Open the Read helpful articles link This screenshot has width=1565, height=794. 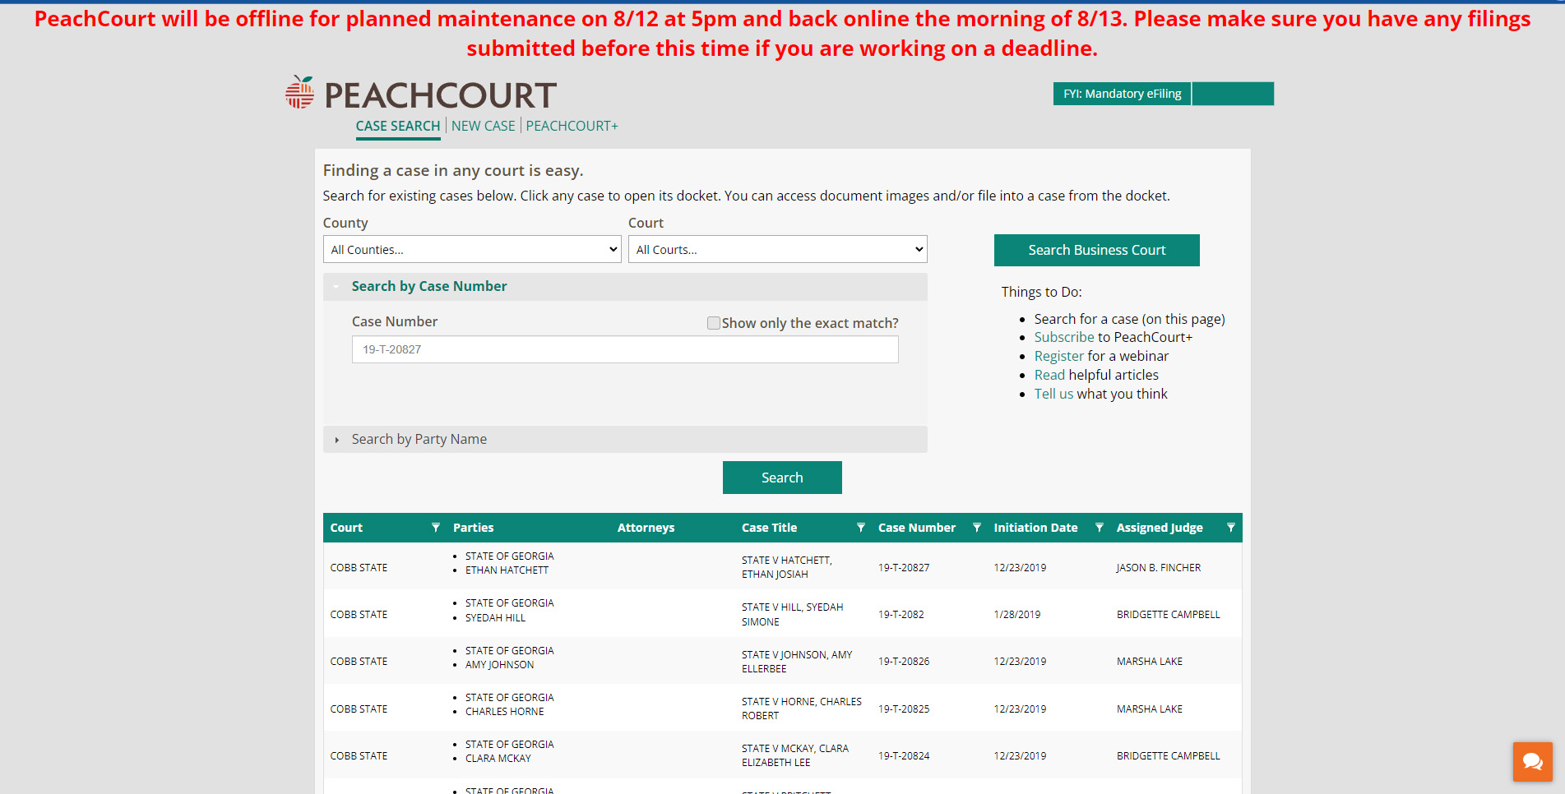(1049, 375)
